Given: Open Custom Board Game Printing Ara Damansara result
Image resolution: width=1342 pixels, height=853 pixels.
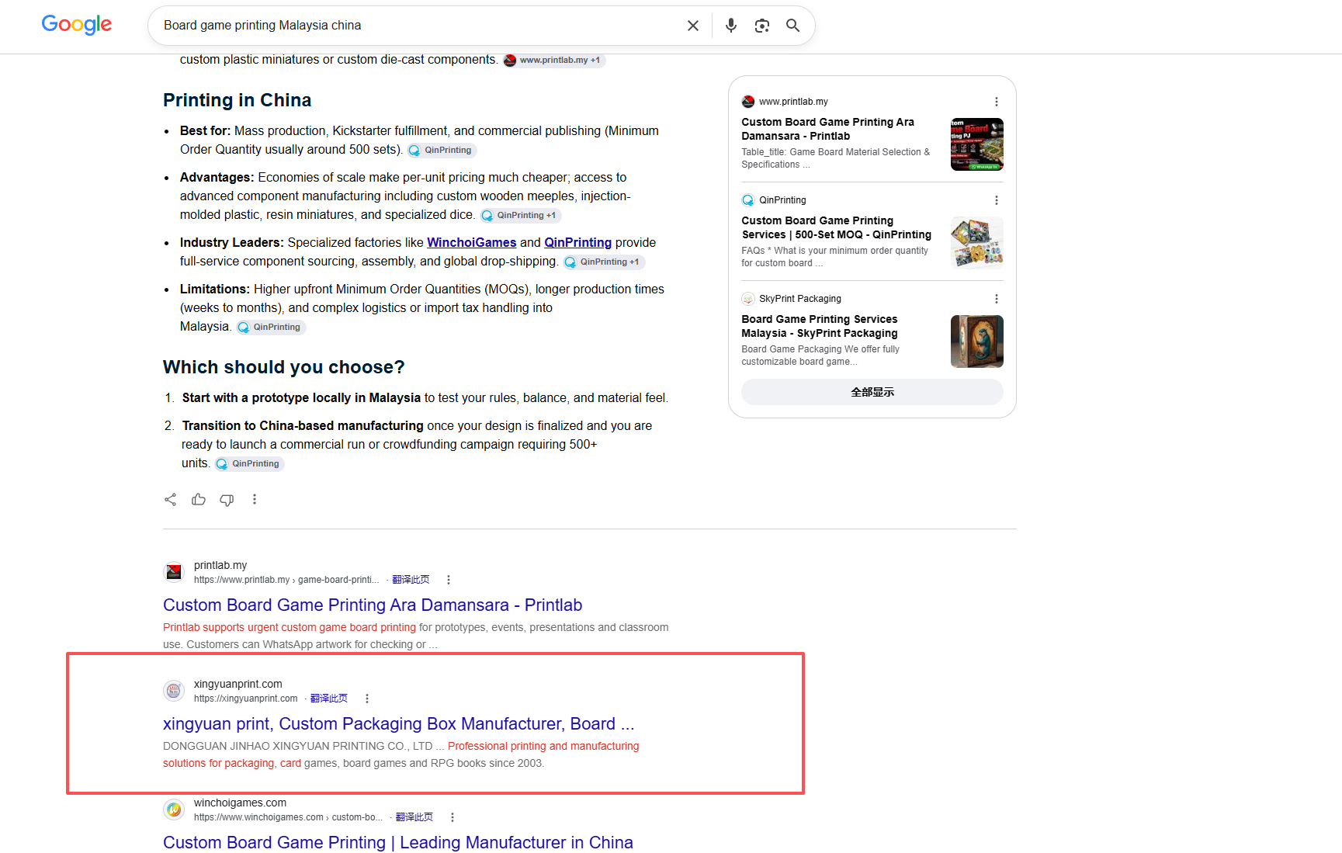Looking at the screenshot, I should 373,605.
